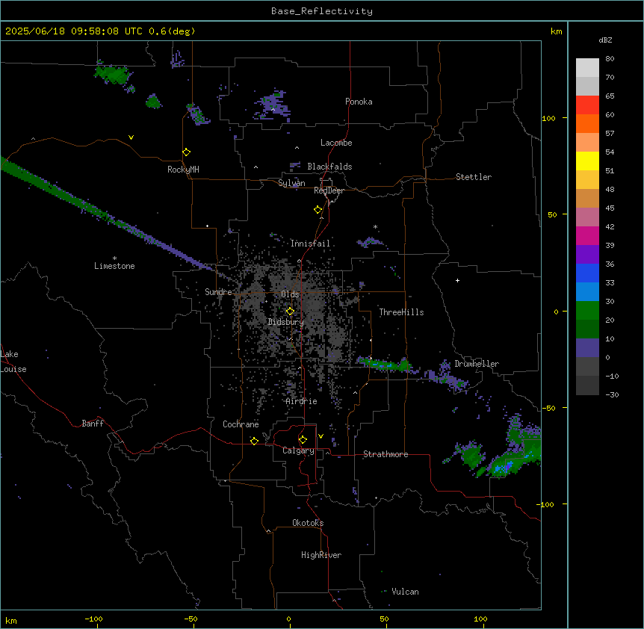Click the Drumheller label

477,364
